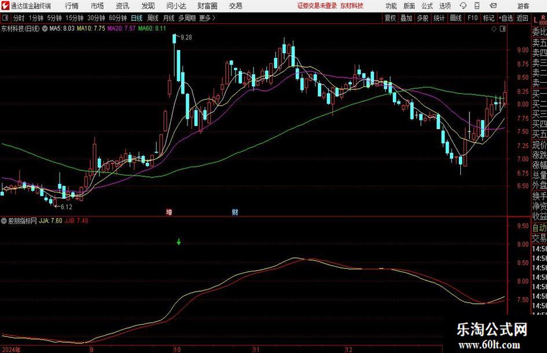The height and width of the screenshot is (353, 547).
Task: Click the 标记 mark button
Action: click(489, 18)
